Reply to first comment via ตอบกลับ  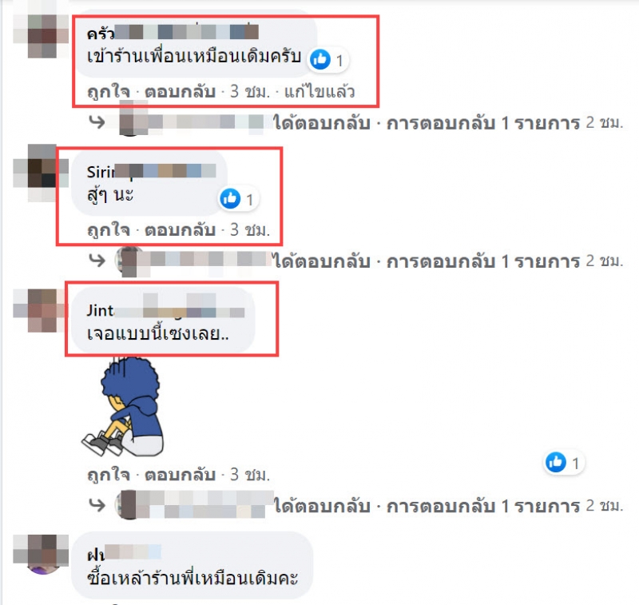180,92
